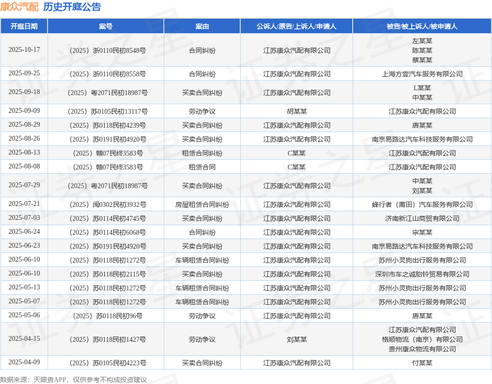
Task: Select date cell 2025-08-13
Action: tap(24, 153)
